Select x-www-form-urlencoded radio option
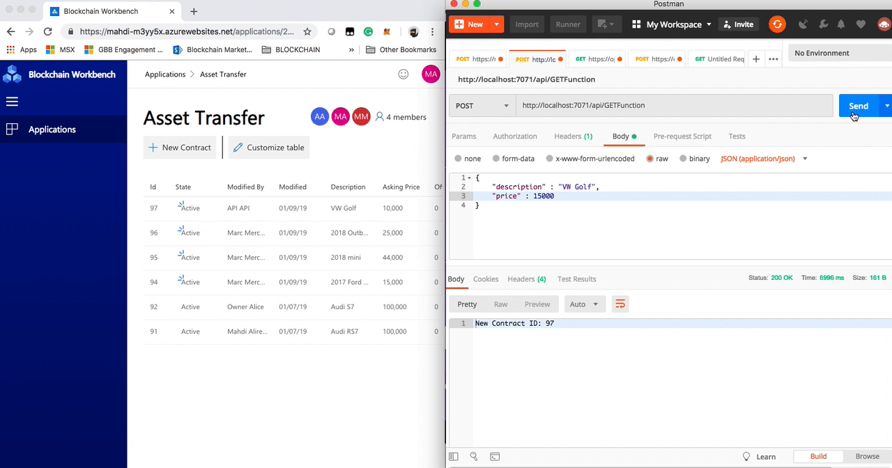892x468 pixels. coord(549,159)
